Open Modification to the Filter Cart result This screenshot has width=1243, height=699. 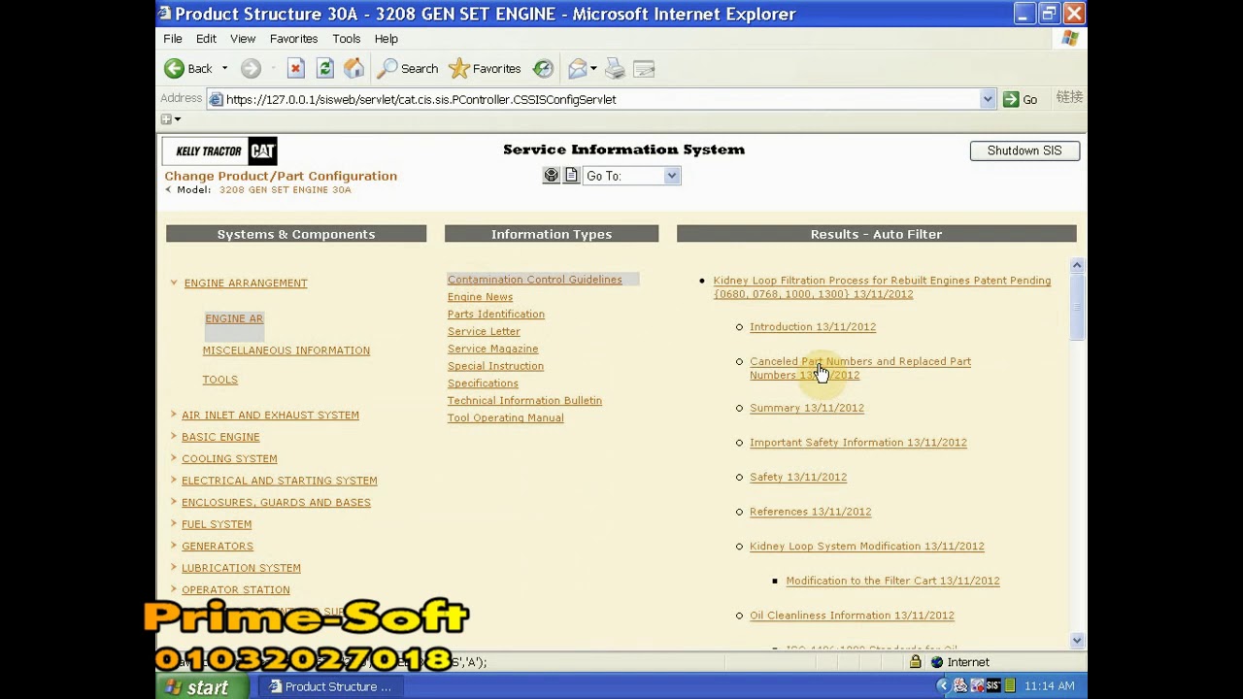click(x=892, y=581)
